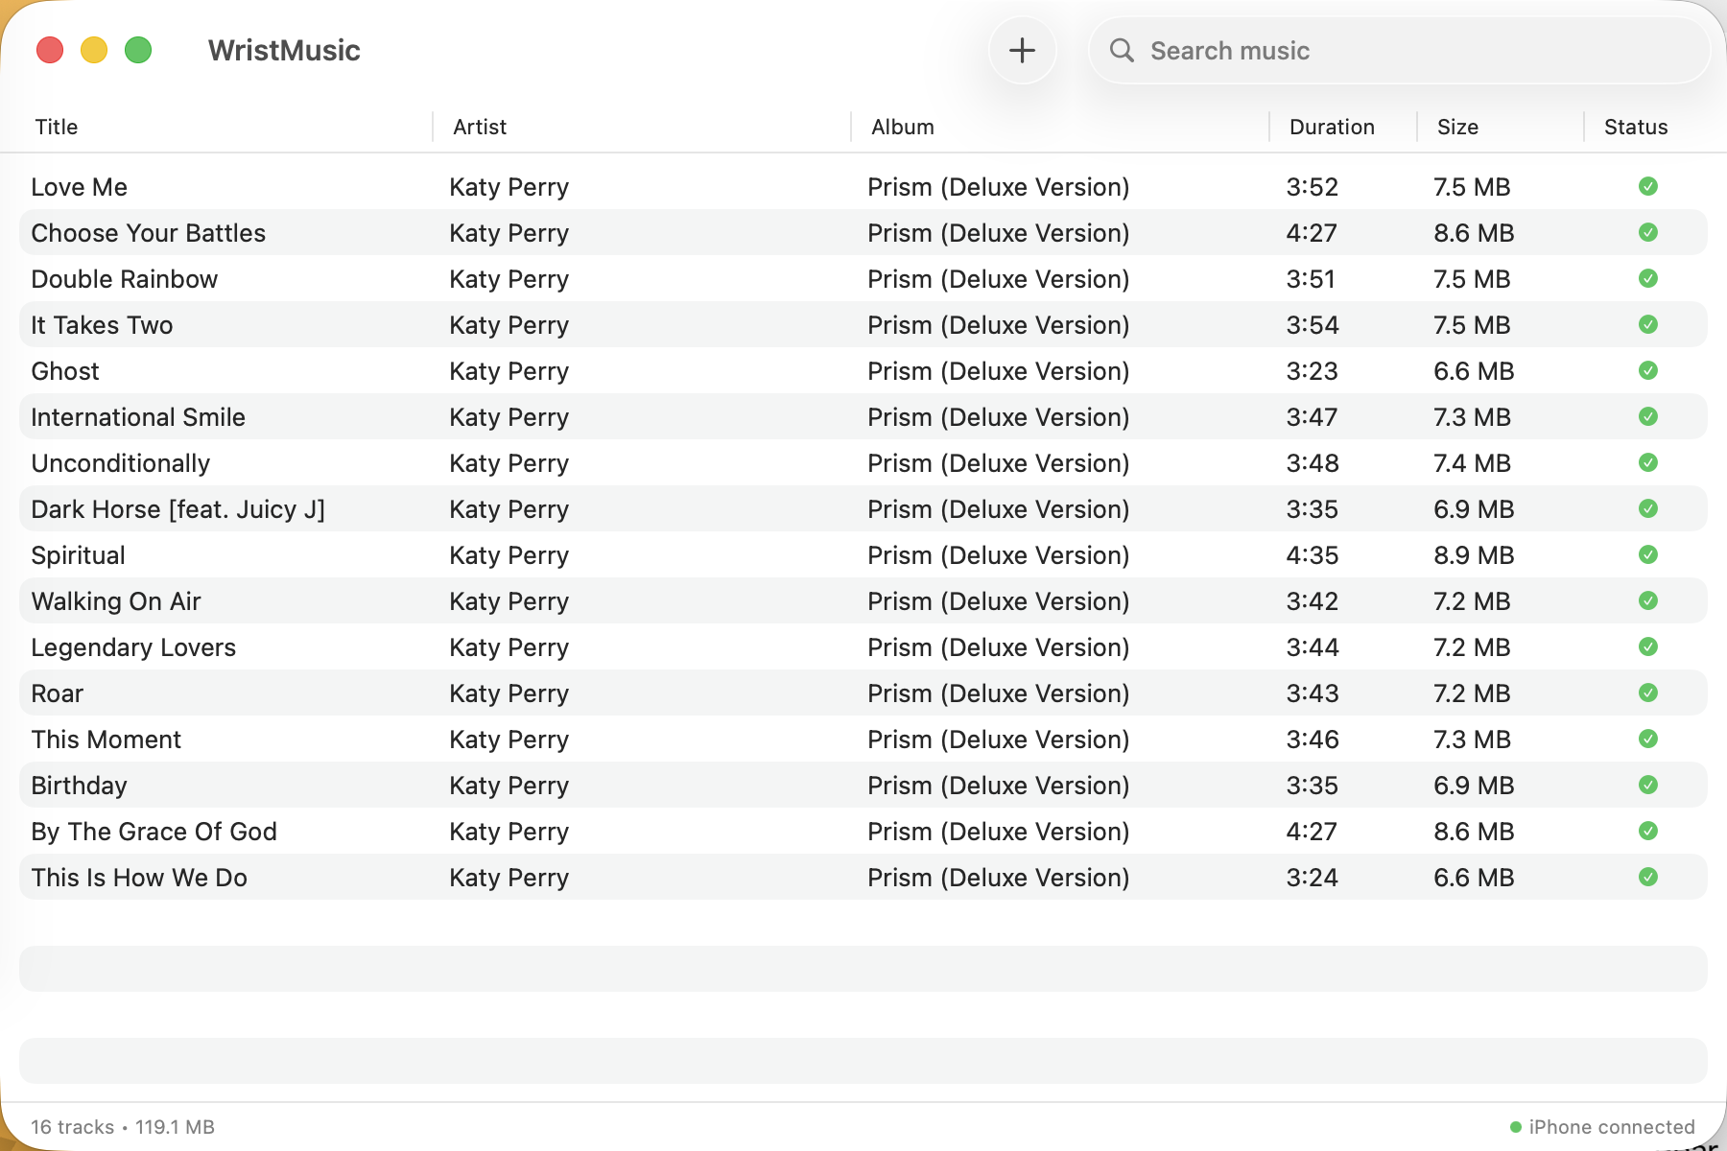The image size is (1727, 1151).
Task: Click the Size column header
Action: tap(1456, 127)
